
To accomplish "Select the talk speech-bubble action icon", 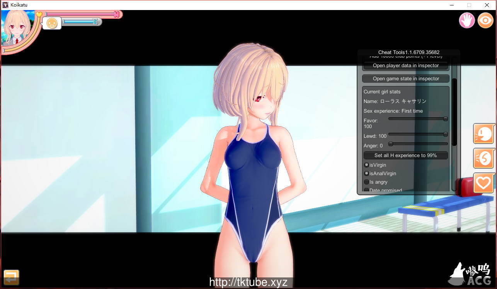I will coord(484,134).
